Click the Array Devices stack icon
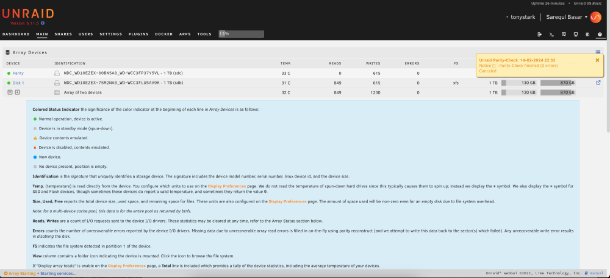The image size is (610, 278). [x=8, y=52]
